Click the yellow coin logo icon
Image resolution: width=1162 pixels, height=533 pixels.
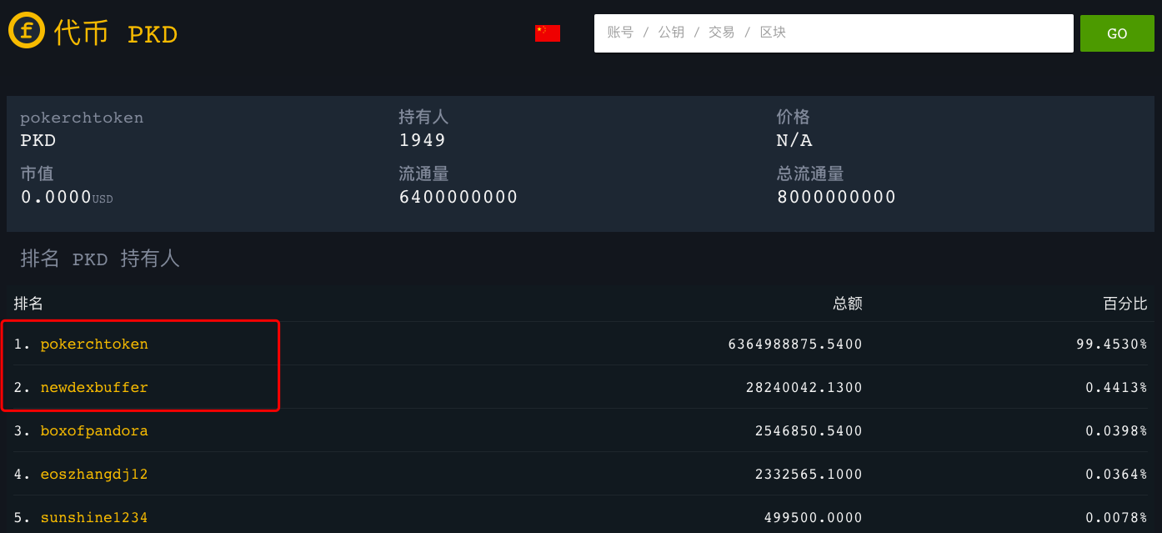click(x=27, y=31)
